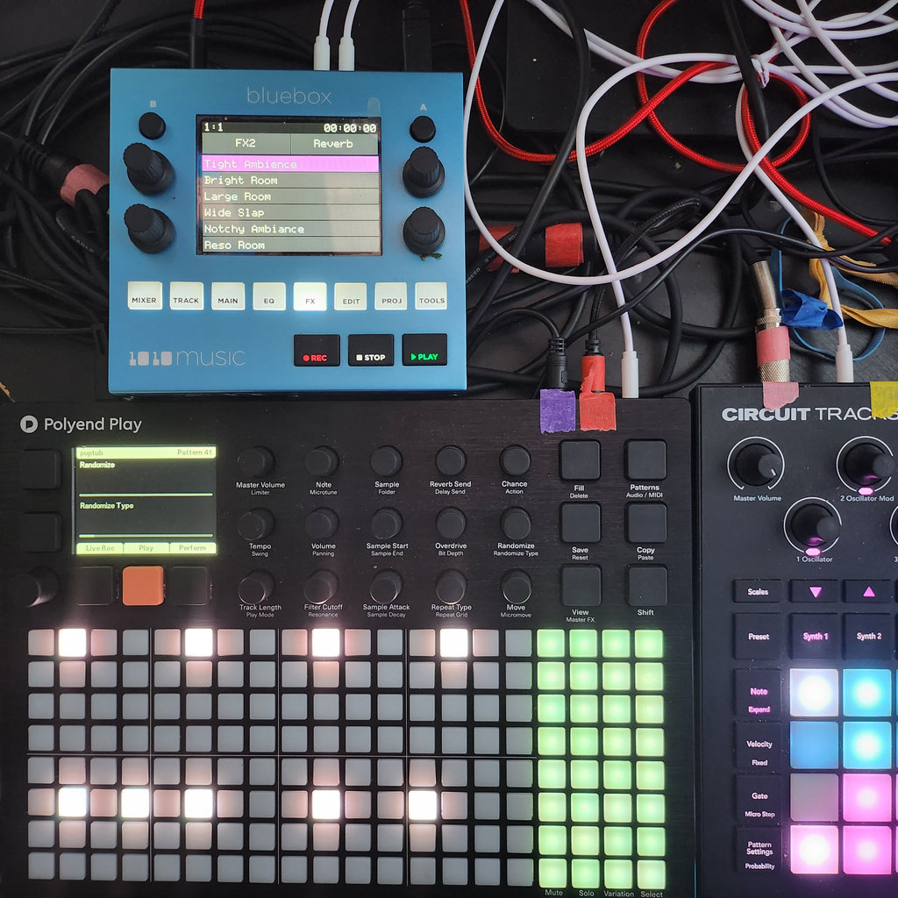This screenshot has height=898, width=898.
Task: Select Bright Room preset on bluebox screen
Action: (289, 180)
